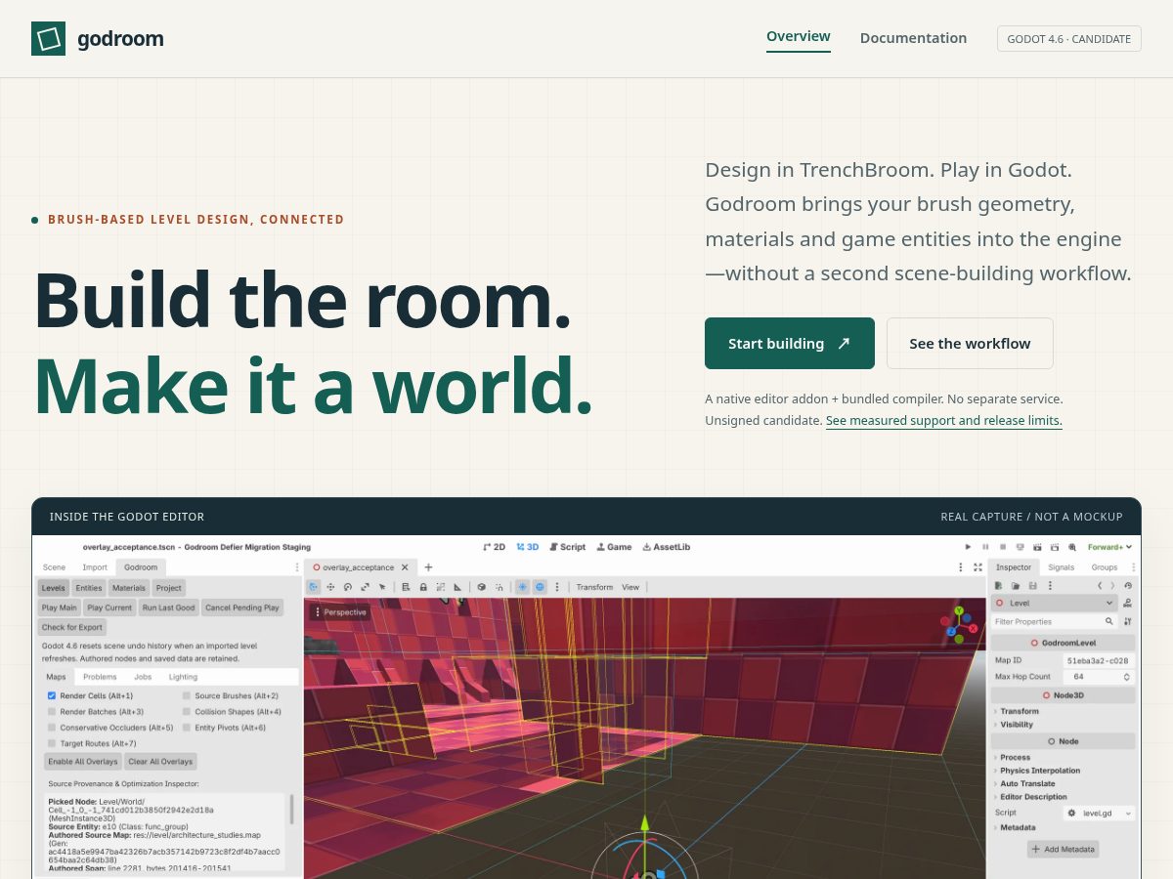Click the Movie Maker mode icon
Image resolution: width=1173 pixels, height=879 pixels.
1072,547
